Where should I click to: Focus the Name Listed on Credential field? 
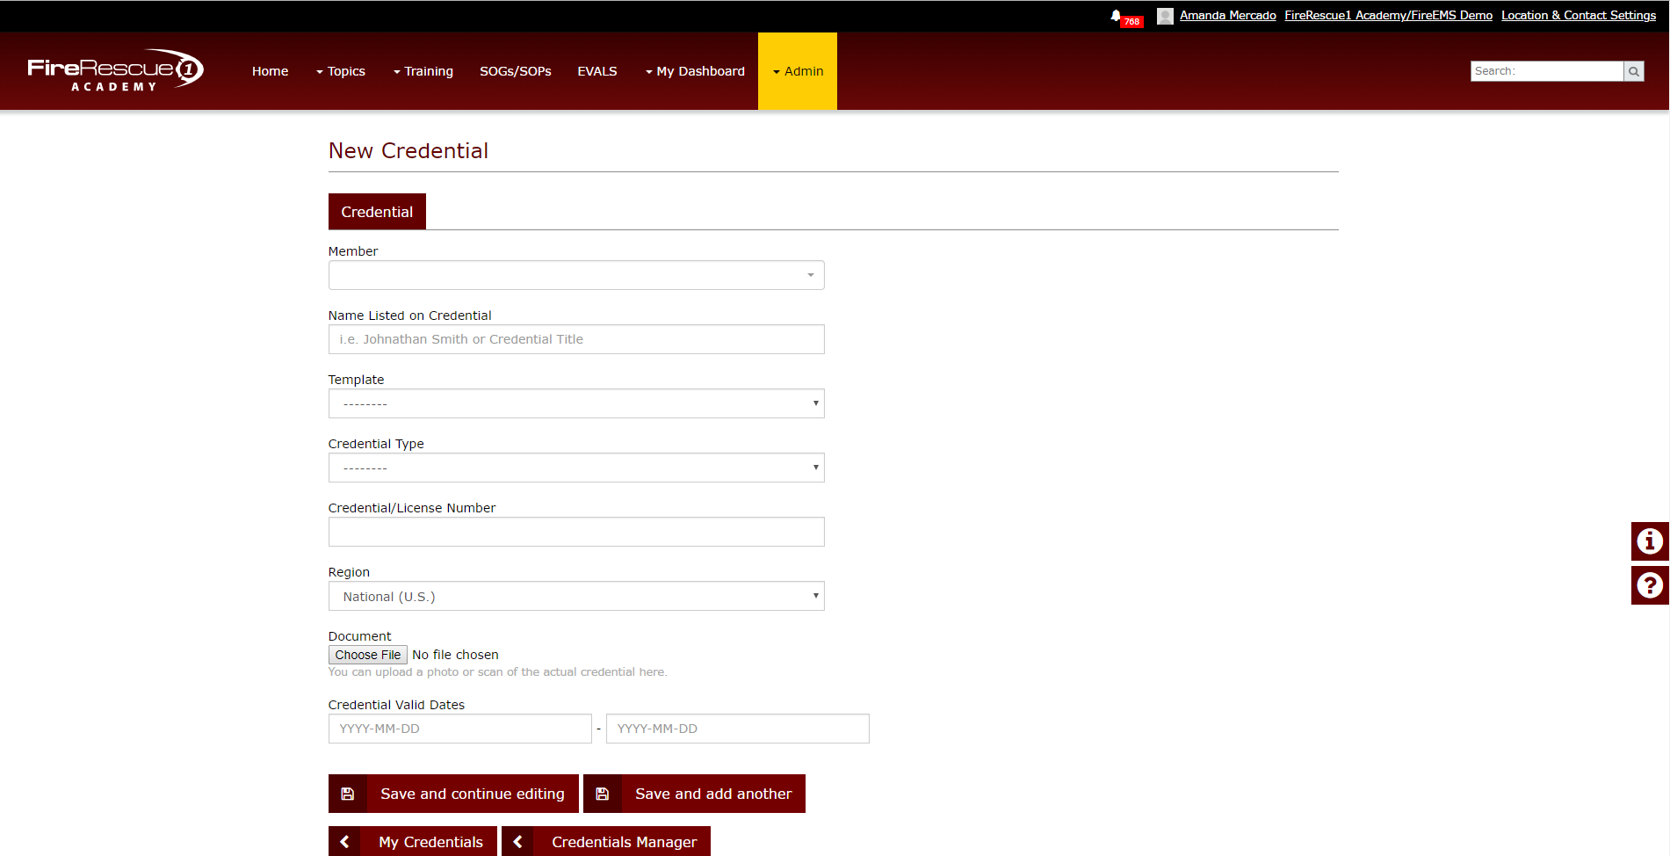point(576,339)
